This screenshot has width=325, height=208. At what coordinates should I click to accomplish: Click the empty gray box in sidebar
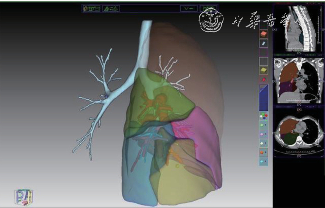(x=263, y=61)
